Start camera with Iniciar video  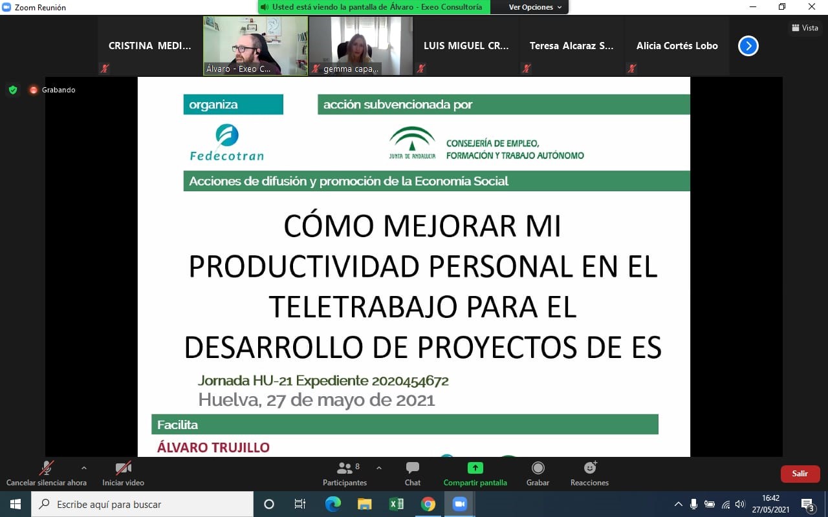[123, 473]
